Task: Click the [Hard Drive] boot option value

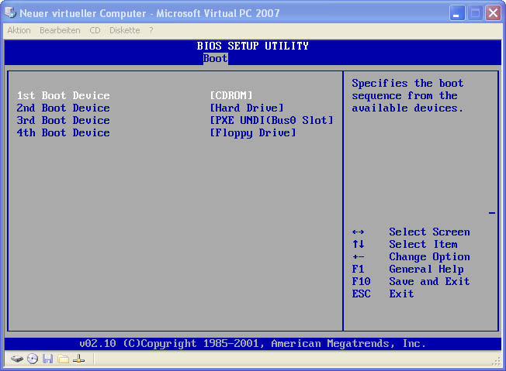Action: click(x=247, y=108)
